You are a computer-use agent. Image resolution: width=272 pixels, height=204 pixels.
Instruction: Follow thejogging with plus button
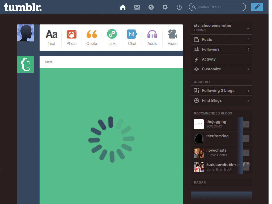click(x=246, y=124)
